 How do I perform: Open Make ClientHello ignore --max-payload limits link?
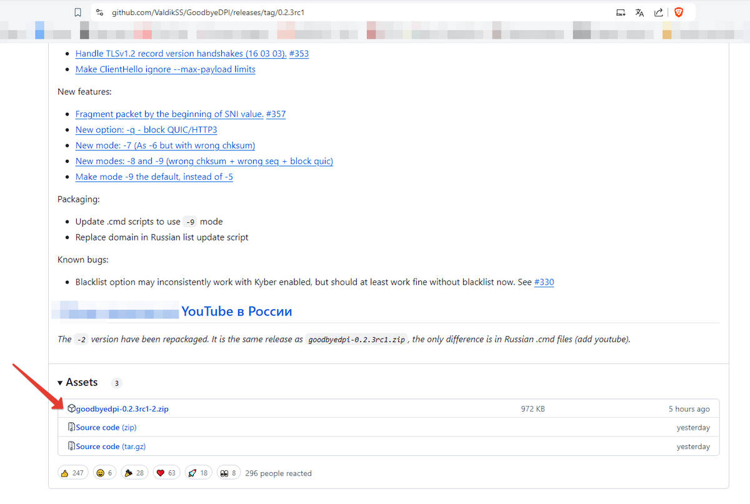tap(165, 69)
